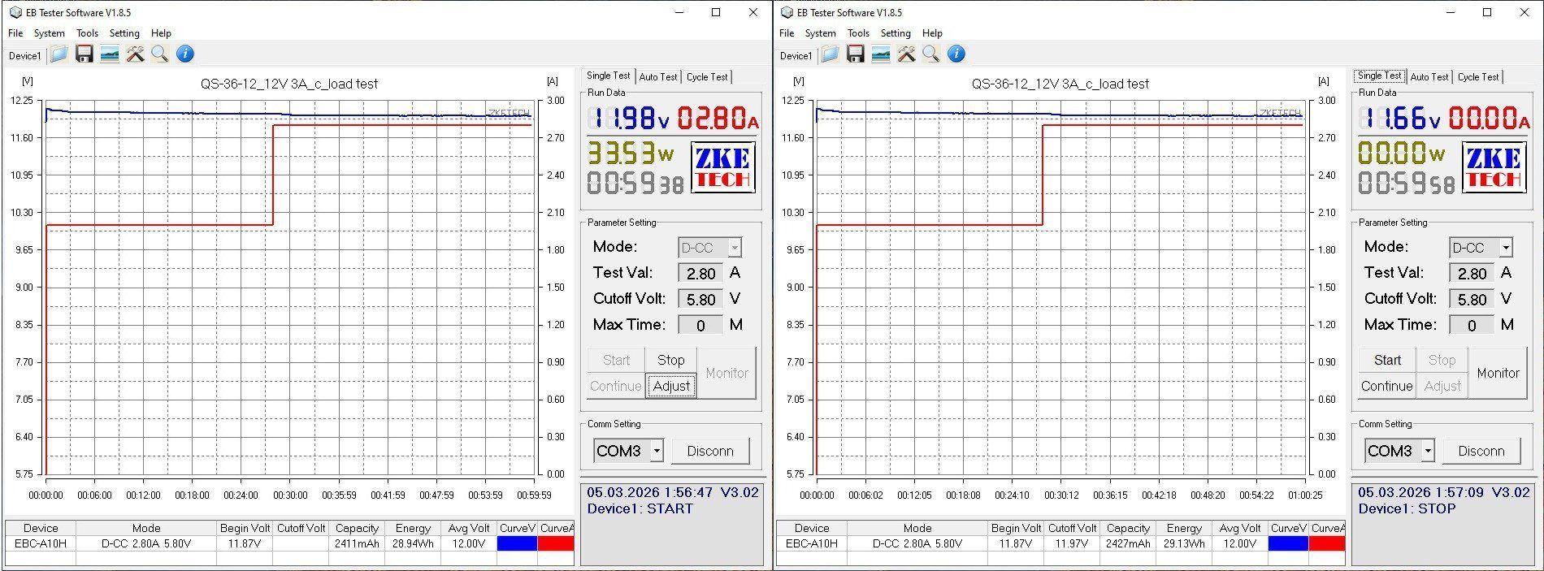This screenshot has width=1544, height=571.
Task: Click the Test Val field in right window
Action: [1472, 274]
